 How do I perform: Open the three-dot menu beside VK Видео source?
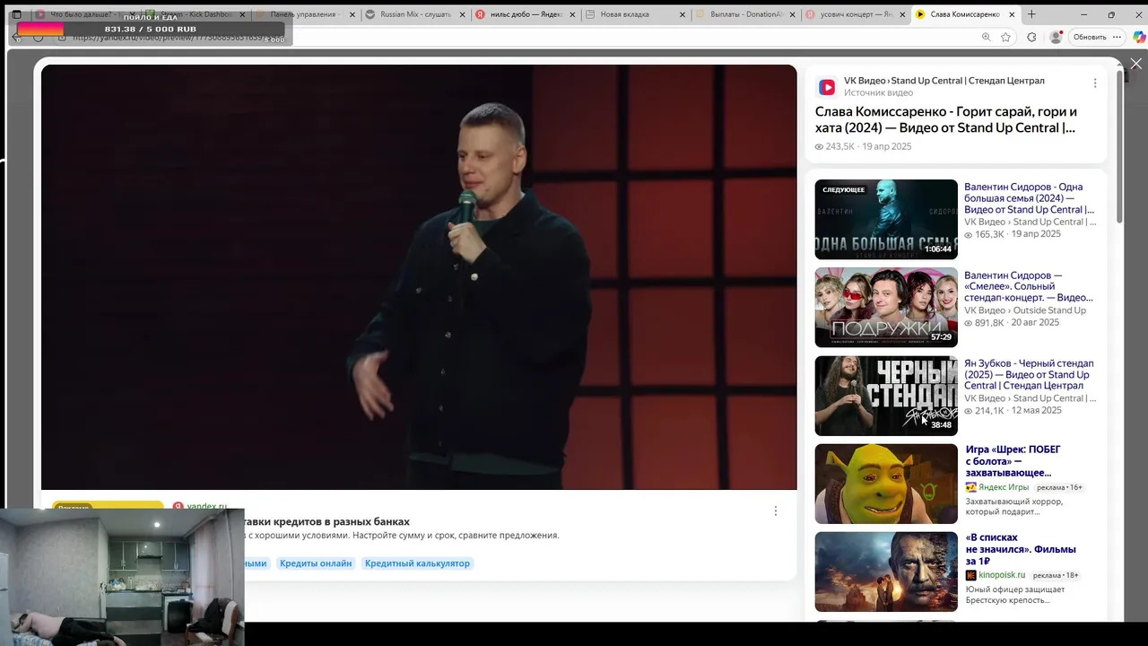pos(1094,83)
